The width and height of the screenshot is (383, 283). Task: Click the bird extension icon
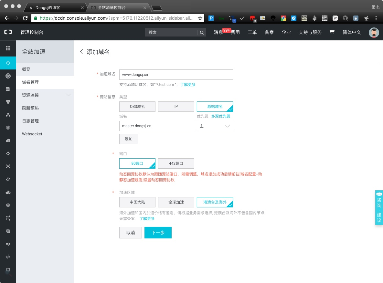pyautogui.click(x=366, y=18)
